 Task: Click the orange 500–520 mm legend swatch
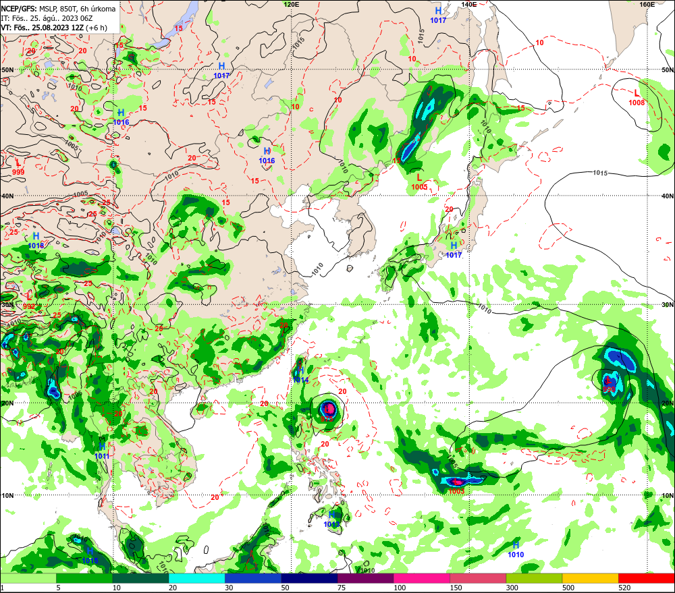(590, 578)
